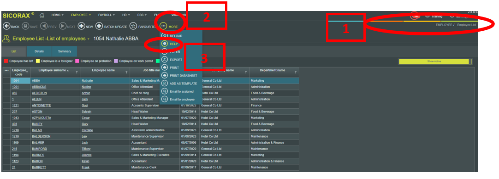Expand the PAYROLL dropdown menu
The image size is (499, 179).
(x=106, y=15)
